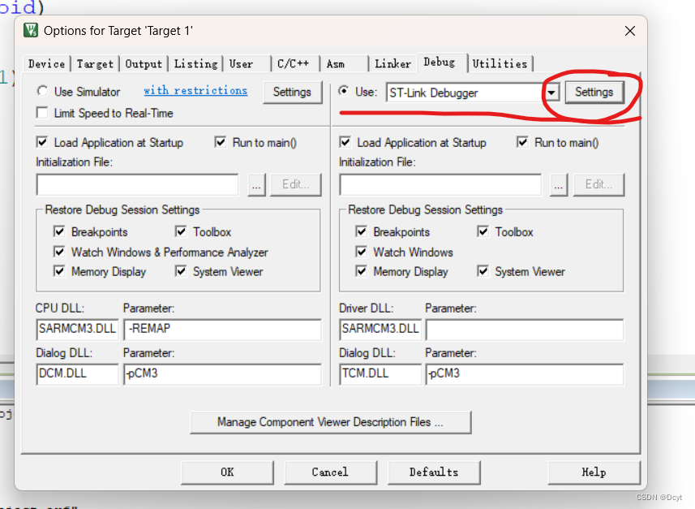
Task: Select the User tab
Action: [241, 64]
